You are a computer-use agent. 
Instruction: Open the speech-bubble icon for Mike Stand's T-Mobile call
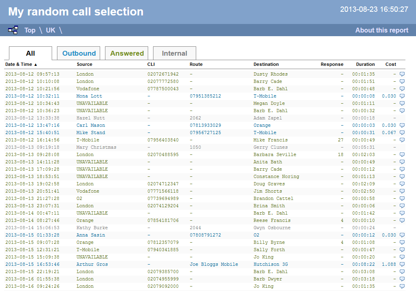click(x=401, y=132)
